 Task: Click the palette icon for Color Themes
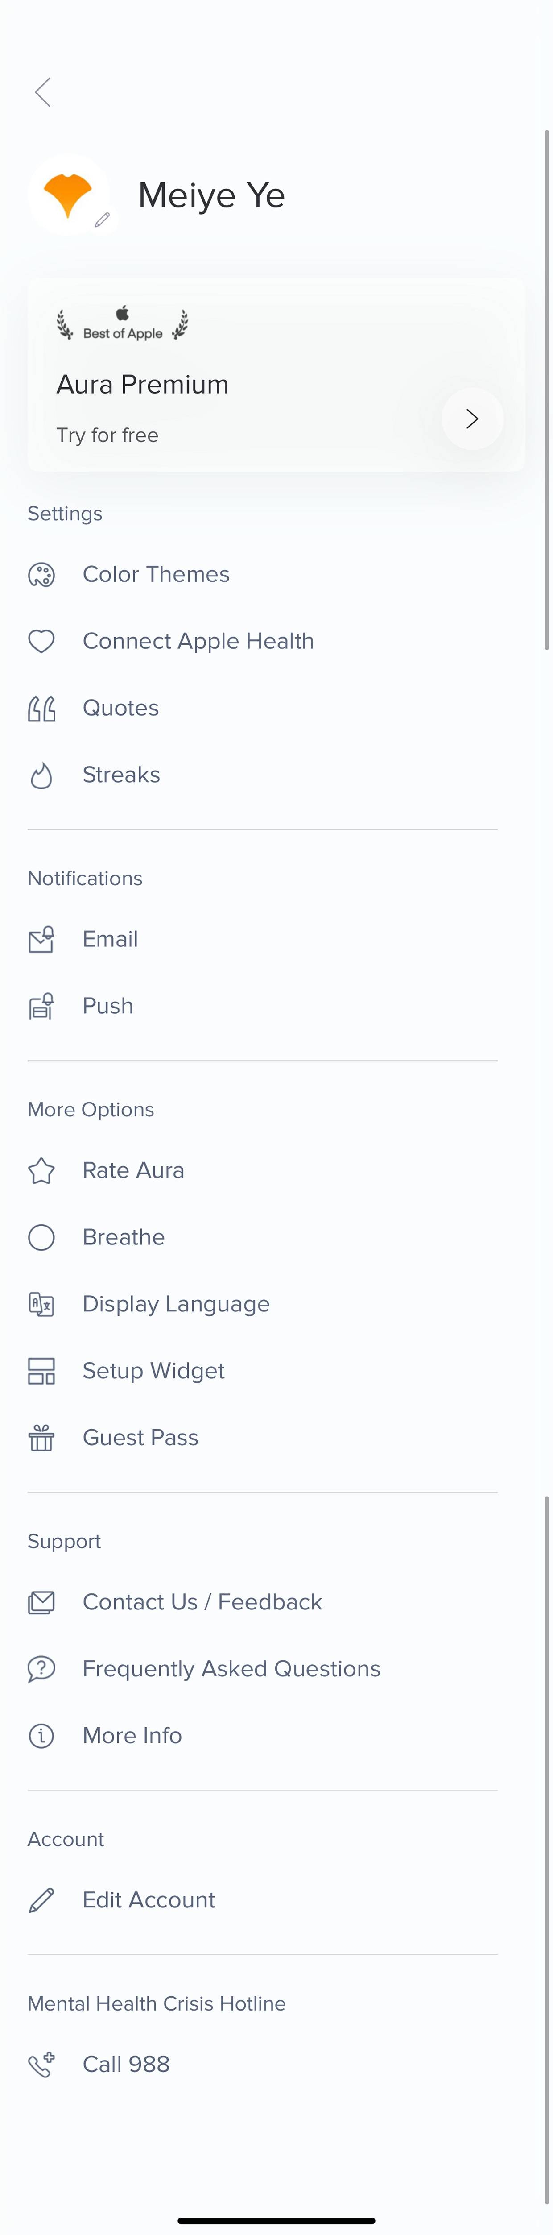(41, 574)
